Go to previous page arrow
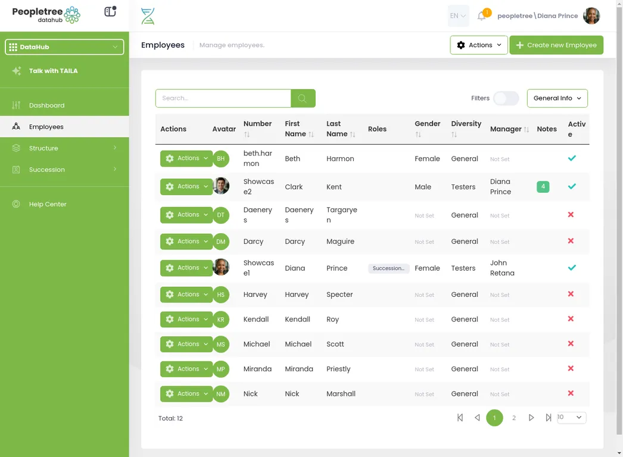The image size is (623, 457). 477,418
